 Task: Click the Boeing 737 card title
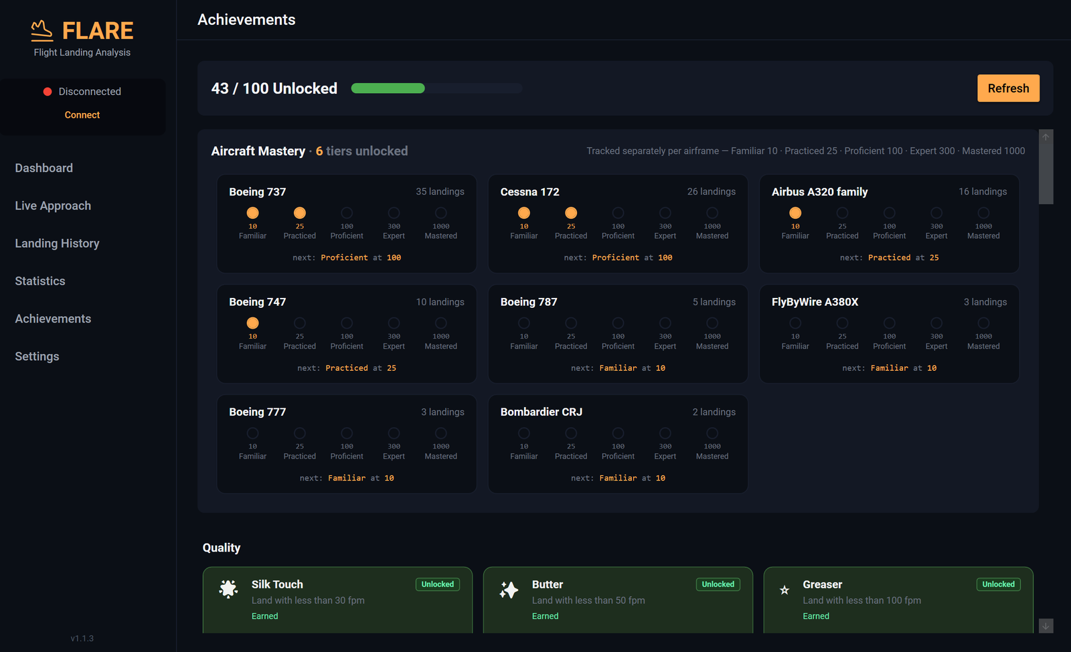(x=258, y=192)
